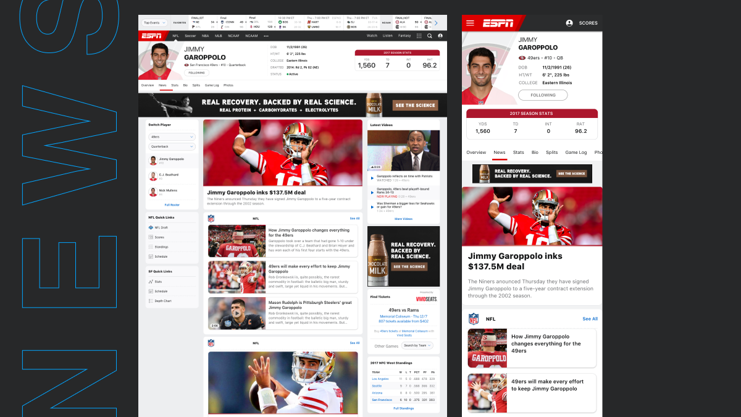Image resolution: width=741 pixels, height=417 pixels.
Task: Click Stats chart icon in SF Quick Links
Action: point(151,282)
